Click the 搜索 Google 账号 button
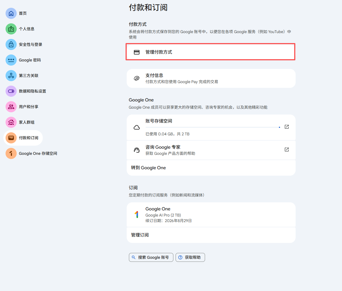342x291 pixels. (x=151, y=257)
